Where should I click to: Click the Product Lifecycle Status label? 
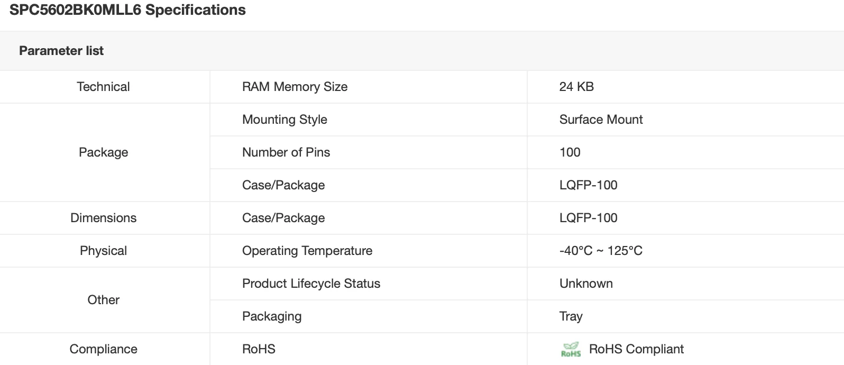pos(311,284)
